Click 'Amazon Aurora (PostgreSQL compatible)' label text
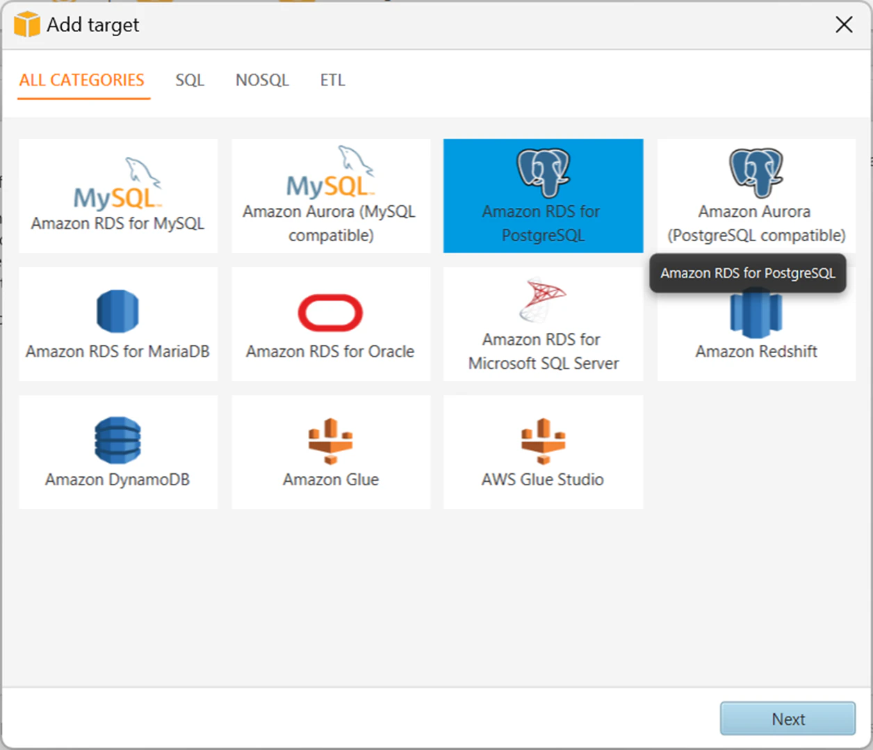This screenshot has width=873, height=750. [x=756, y=224]
